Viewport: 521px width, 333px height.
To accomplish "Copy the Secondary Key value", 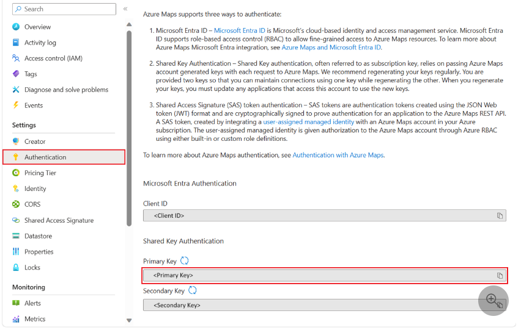I will point(500,305).
